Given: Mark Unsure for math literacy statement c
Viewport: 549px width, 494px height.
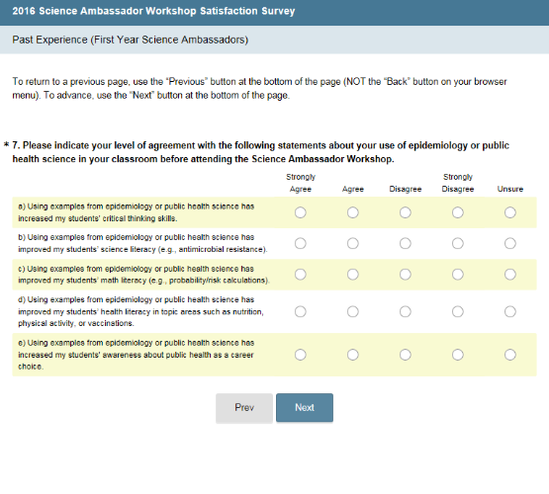Looking at the screenshot, I should (509, 275).
